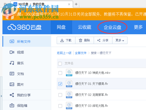This screenshot has width=146, height=110.
Task: Select the 视频 camera icon
Action: [12, 52]
